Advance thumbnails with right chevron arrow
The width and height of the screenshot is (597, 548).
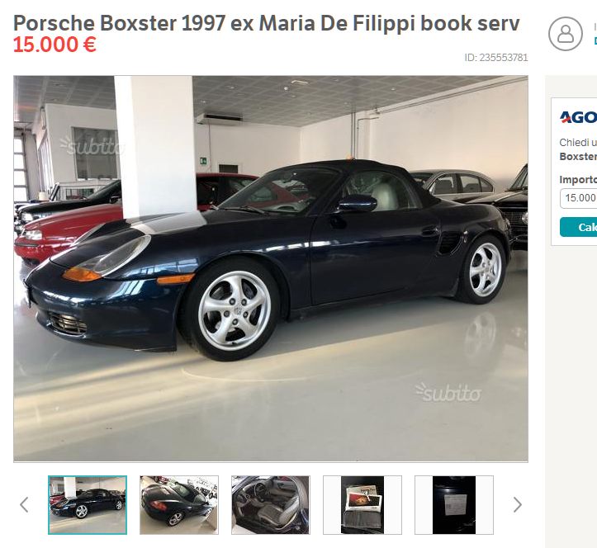point(517,505)
